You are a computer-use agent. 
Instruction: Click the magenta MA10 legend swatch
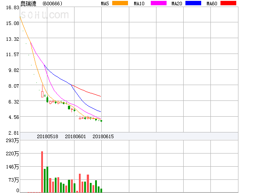pyautogui.click(x=159, y=3)
